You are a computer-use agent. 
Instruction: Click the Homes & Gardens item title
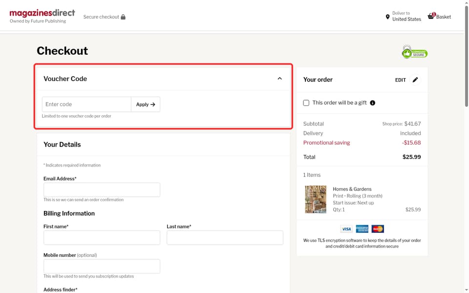pyautogui.click(x=352, y=189)
